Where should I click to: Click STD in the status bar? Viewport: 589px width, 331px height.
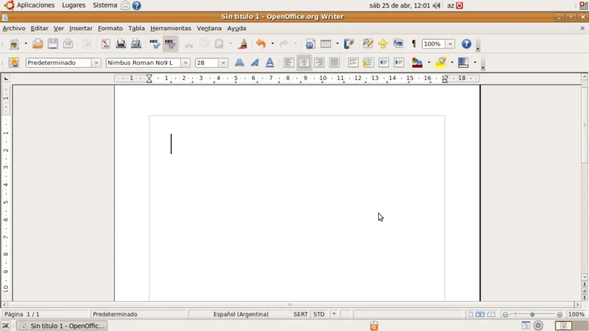click(319, 314)
